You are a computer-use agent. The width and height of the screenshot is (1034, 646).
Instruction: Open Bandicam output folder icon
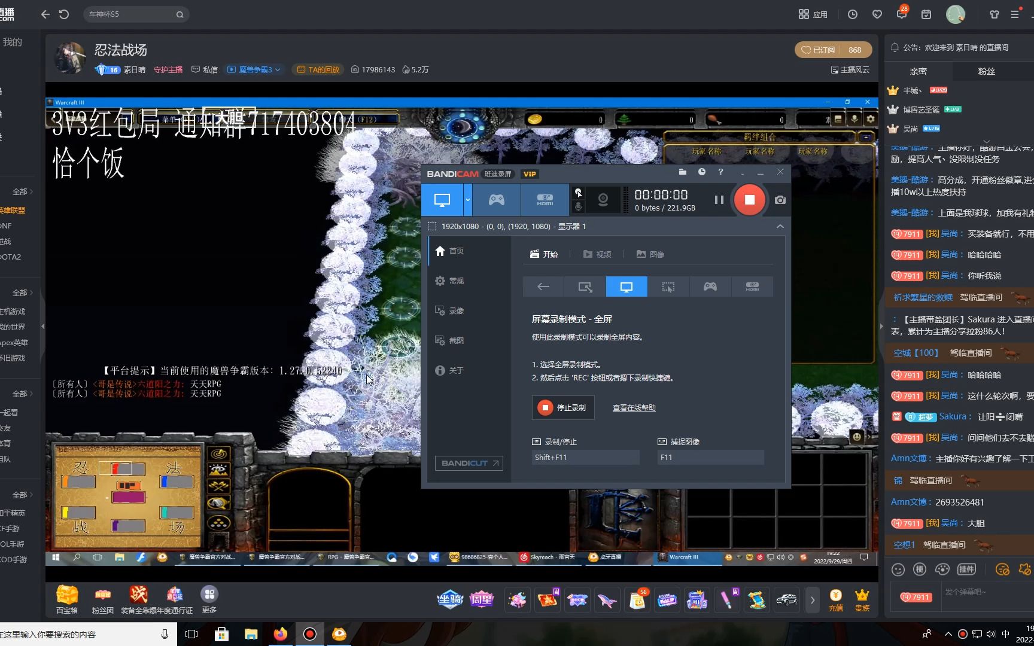683,172
